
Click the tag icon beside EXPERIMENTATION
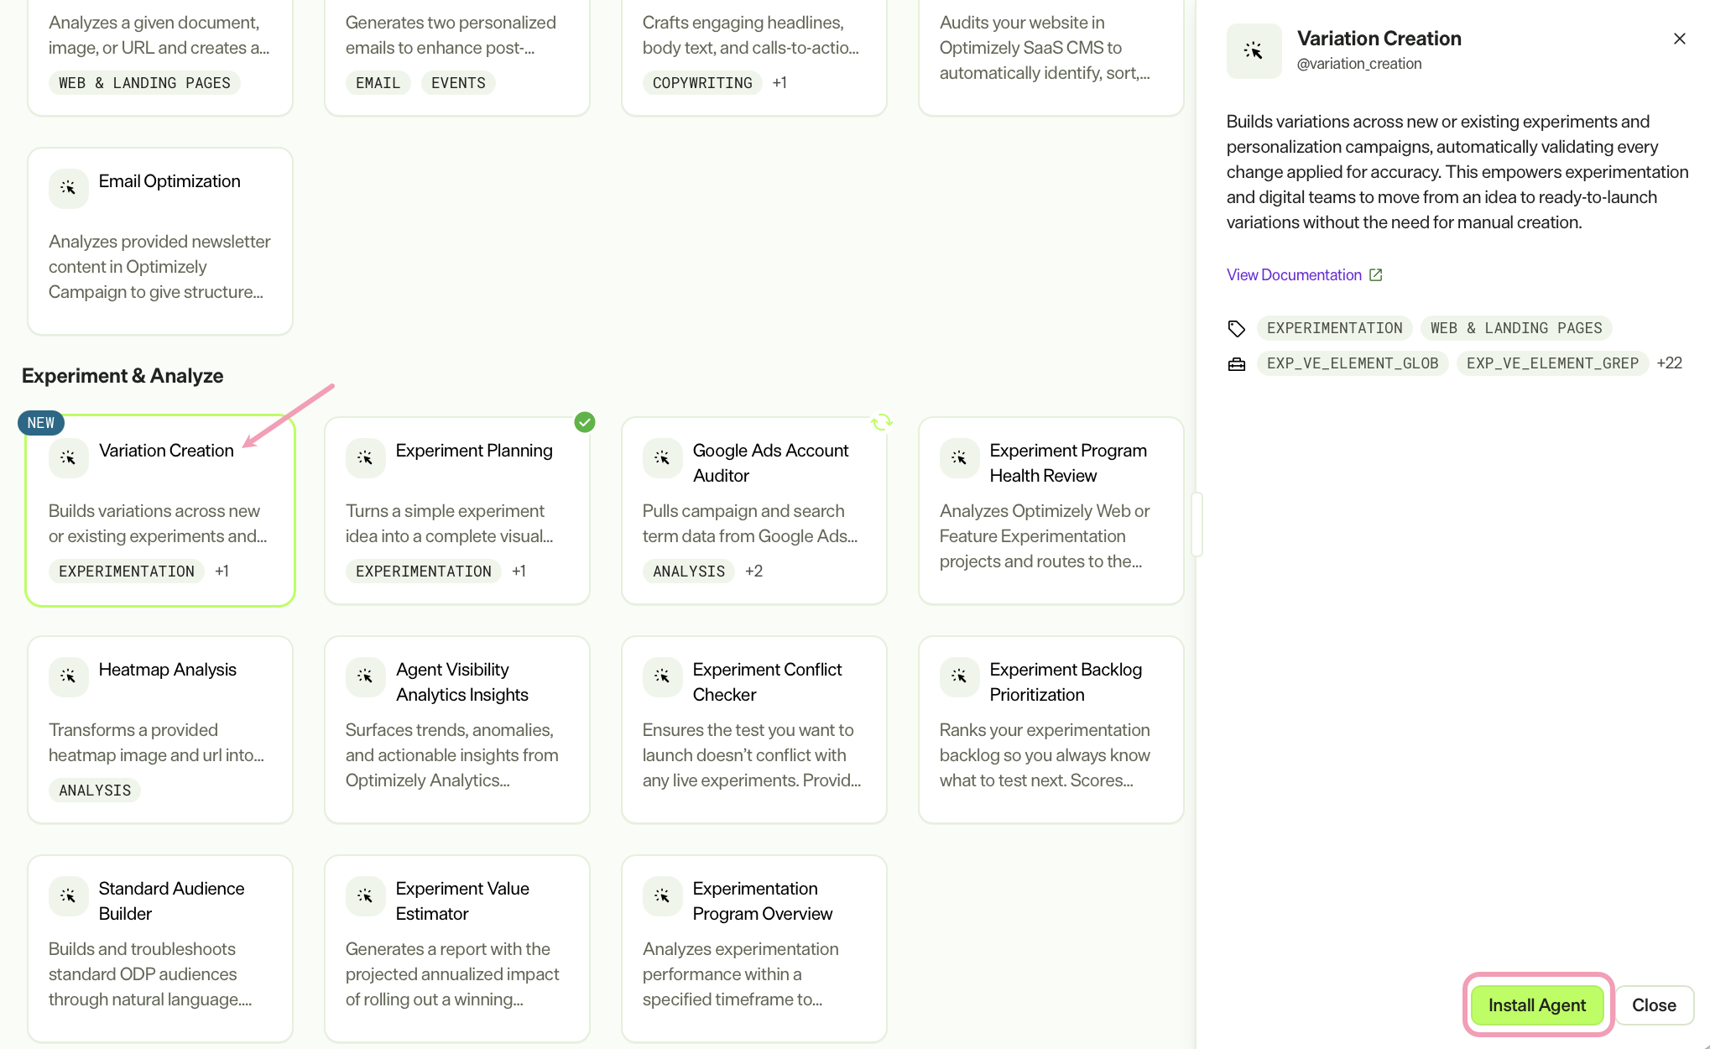1237,328
